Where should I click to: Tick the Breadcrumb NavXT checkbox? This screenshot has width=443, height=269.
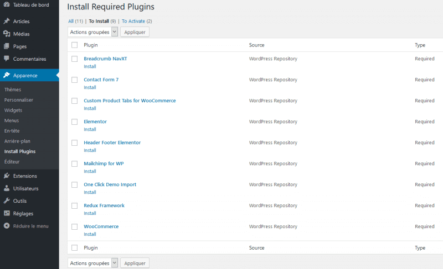pyautogui.click(x=75, y=59)
